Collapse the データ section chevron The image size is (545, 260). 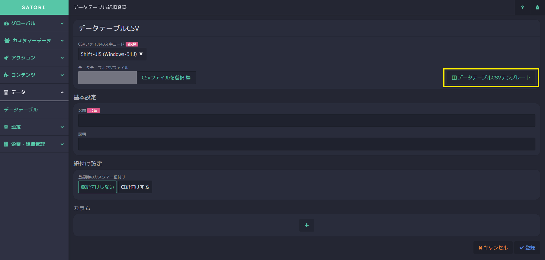point(62,92)
